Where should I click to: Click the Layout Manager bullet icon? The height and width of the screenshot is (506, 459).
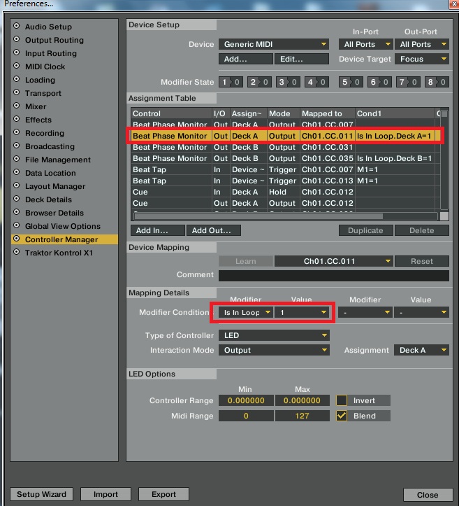pos(17,185)
